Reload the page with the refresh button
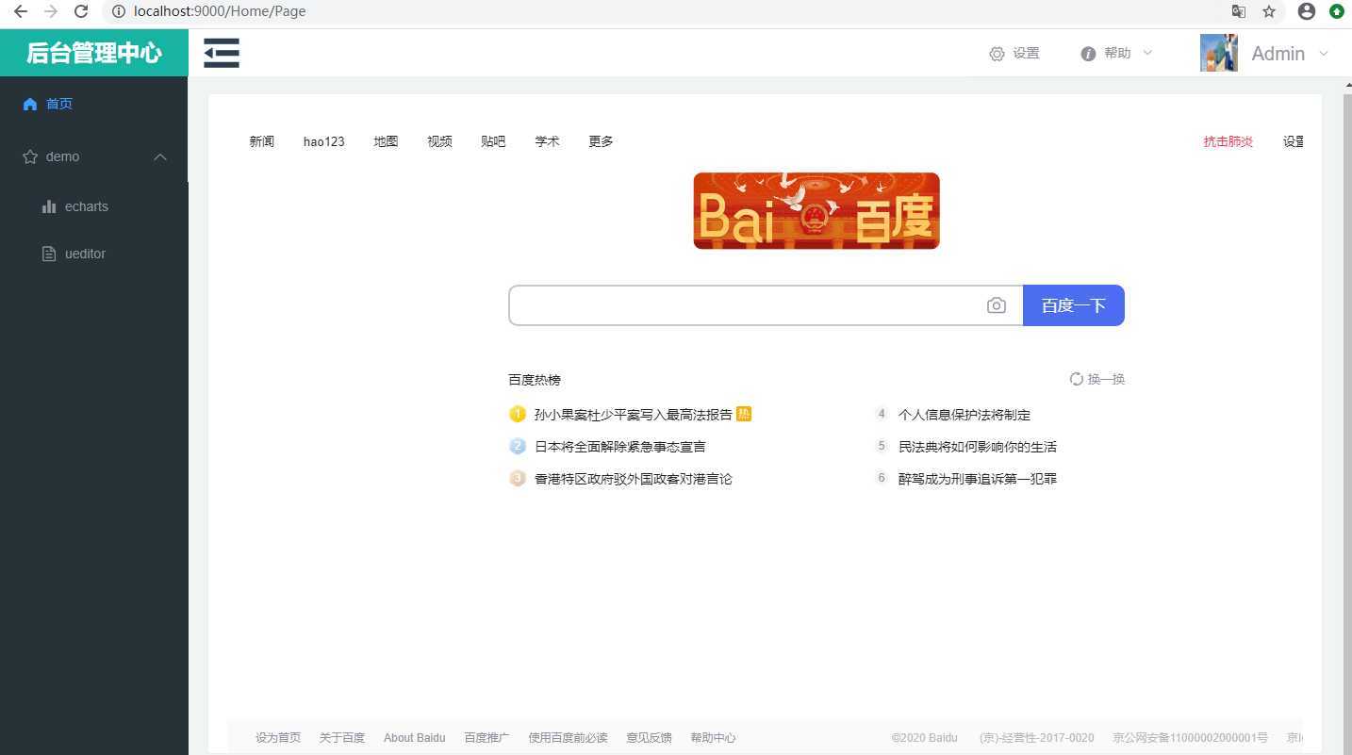Screen dimensions: 1352x755 pos(81,11)
